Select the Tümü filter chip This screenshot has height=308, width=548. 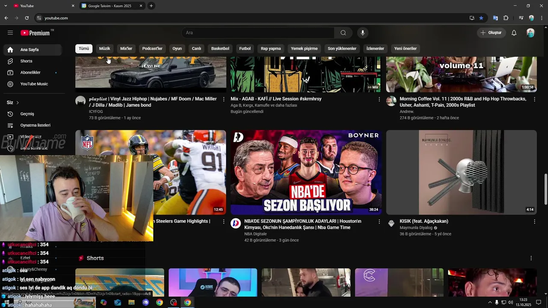[84, 48]
